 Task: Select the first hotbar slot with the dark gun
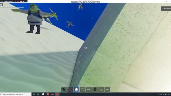[64, 89]
